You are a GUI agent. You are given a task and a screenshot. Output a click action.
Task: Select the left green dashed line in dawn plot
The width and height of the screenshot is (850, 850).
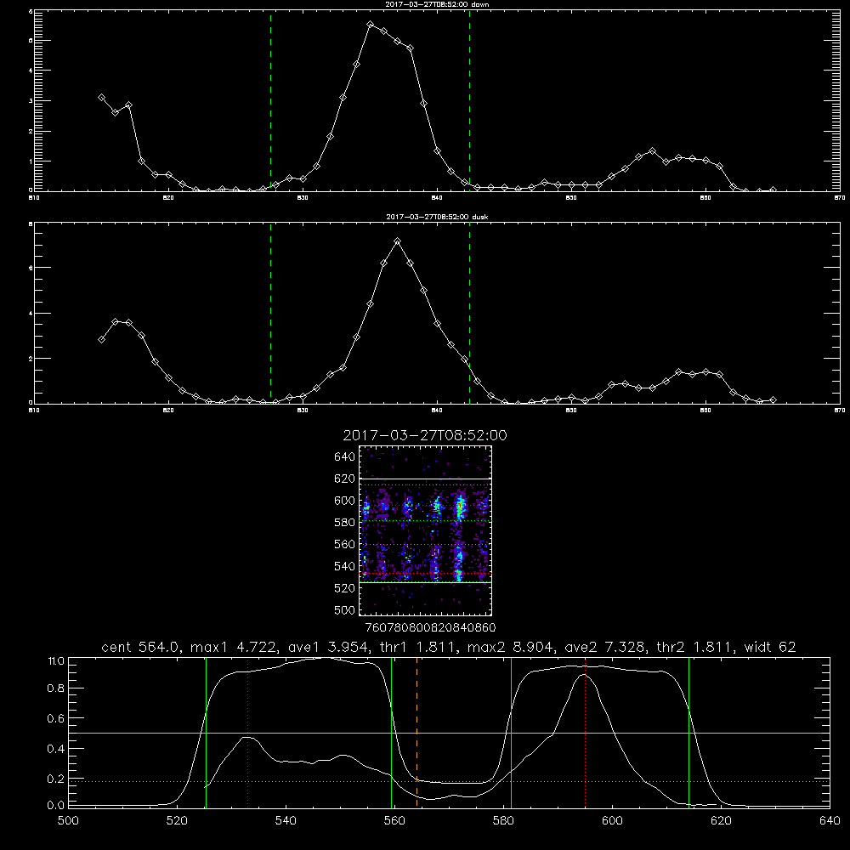(x=270, y=100)
